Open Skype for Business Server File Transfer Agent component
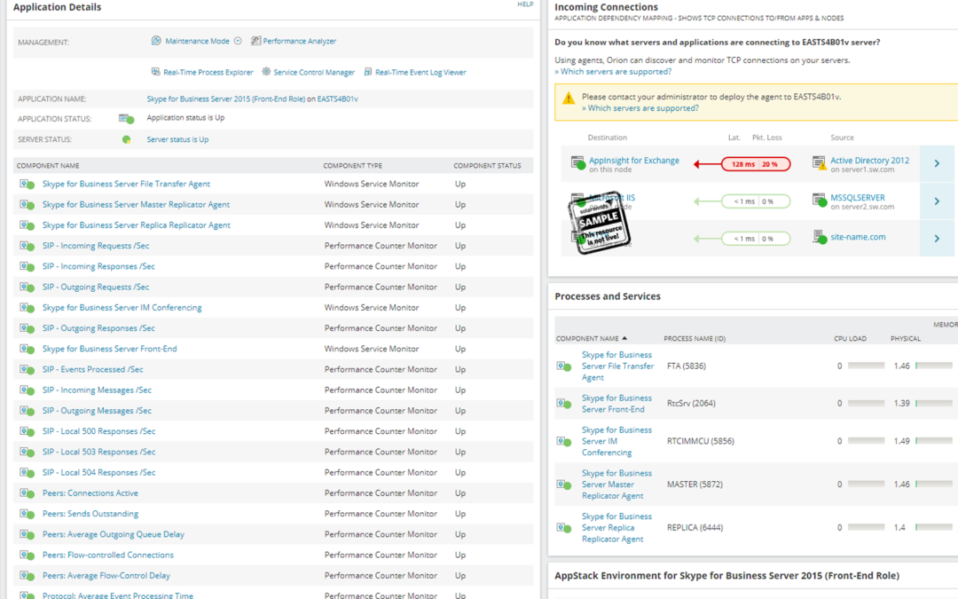The width and height of the screenshot is (958, 599). (126, 184)
